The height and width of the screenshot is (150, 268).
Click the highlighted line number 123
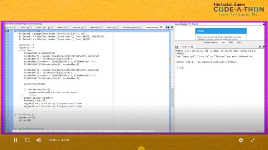7,31
